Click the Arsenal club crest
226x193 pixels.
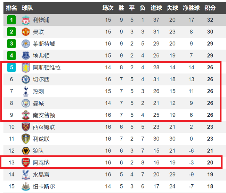[26, 163]
